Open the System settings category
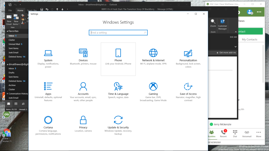Image resolution: width=269 pixels, height=151 pixels. point(48,59)
